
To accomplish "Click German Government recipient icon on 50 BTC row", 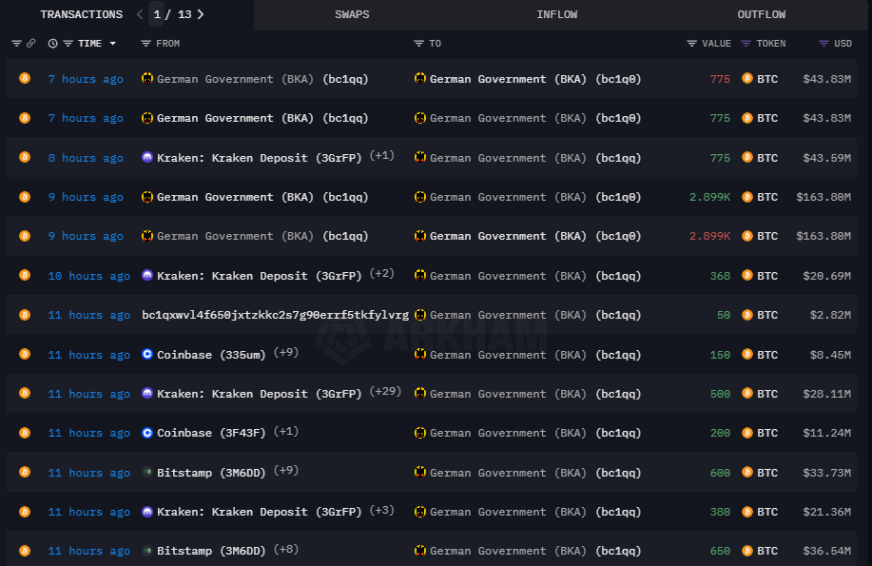I will [420, 315].
